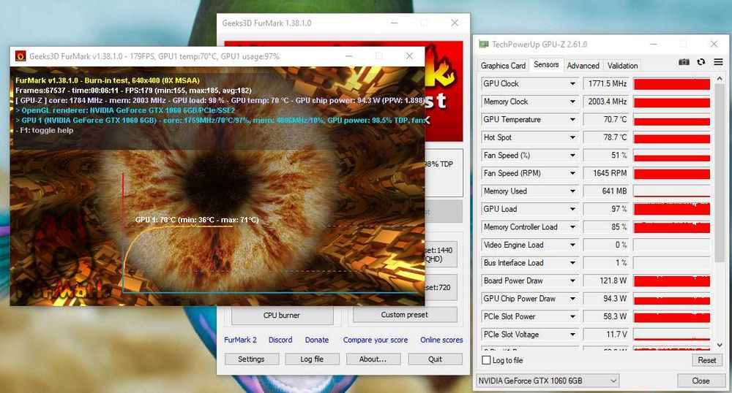
Task: Click the Log file button
Action: (x=312, y=359)
